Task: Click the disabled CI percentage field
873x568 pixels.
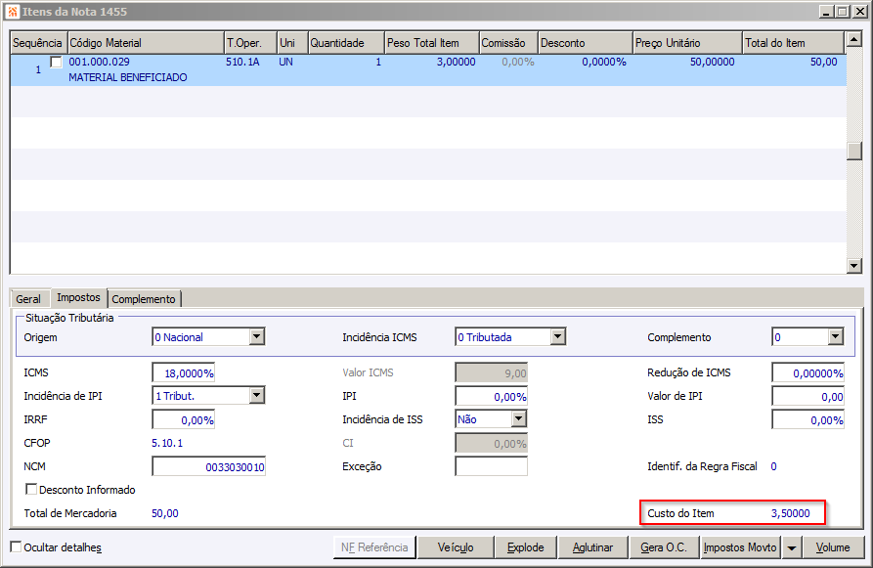Action: tap(491, 443)
